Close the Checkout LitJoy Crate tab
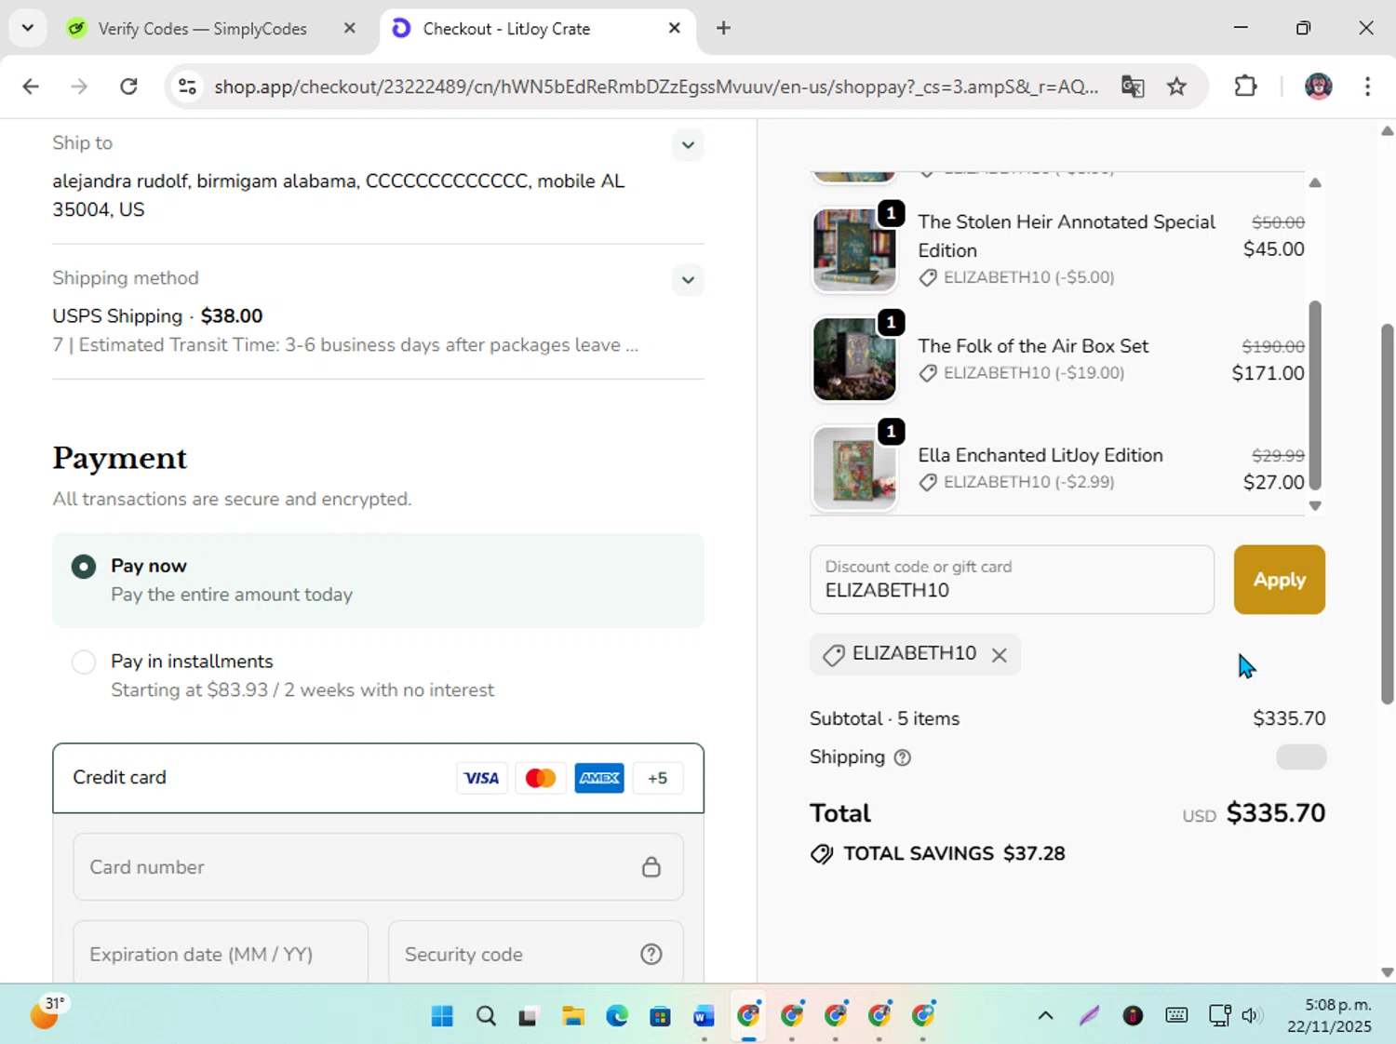The image size is (1396, 1044). (x=675, y=28)
